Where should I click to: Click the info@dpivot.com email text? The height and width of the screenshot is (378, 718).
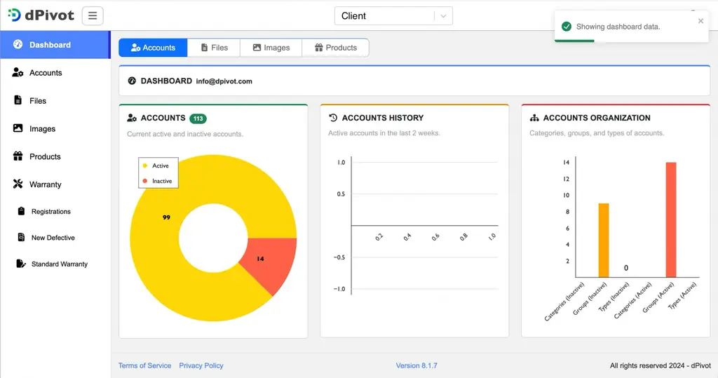tap(224, 81)
